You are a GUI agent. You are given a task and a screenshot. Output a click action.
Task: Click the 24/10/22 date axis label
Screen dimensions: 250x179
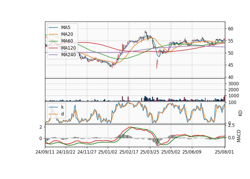(66, 152)
